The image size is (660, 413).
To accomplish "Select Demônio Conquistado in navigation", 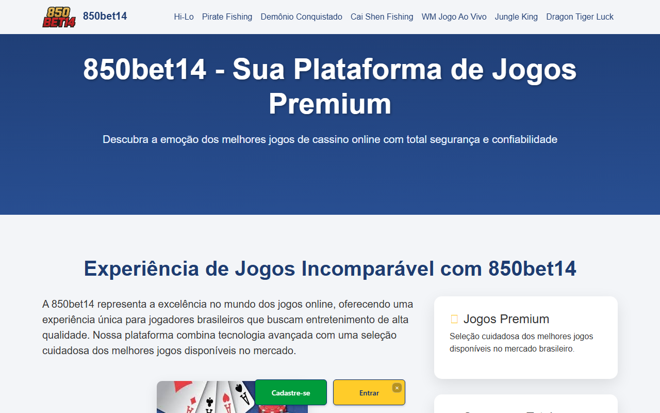I will click(301, 17).
